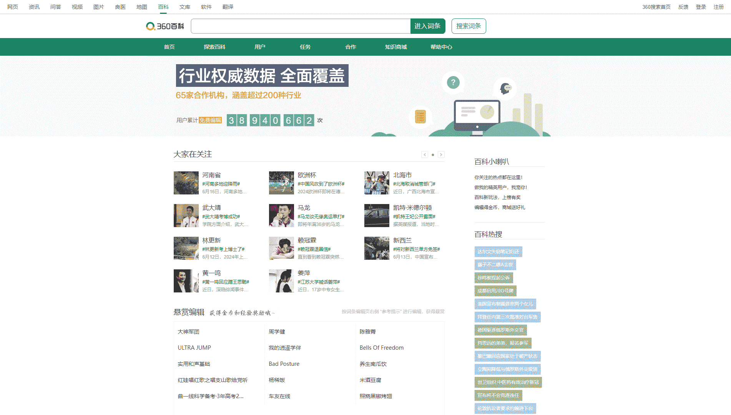Screen dimensions: 731x415
Task: Open the 河南省 thumbnail image
Action: (x=186, y=183)
